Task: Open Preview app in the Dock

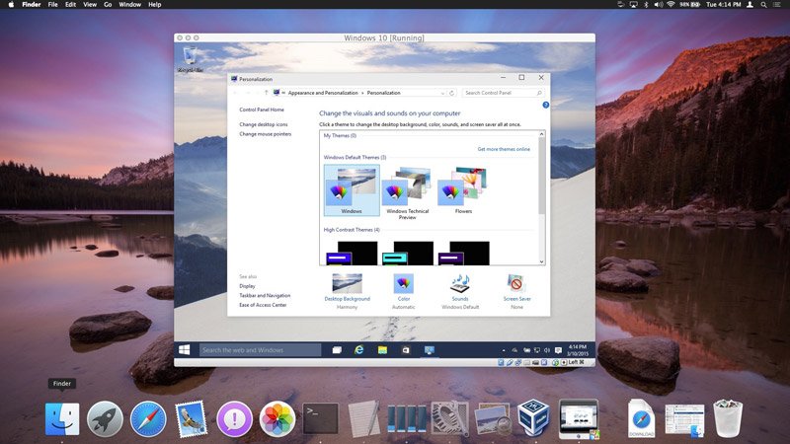Action: click(493, 418)
